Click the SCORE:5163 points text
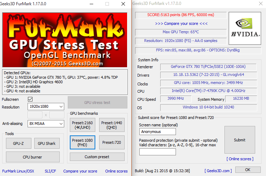The width and height of the screenshot is (266, 176). point(181,15)
